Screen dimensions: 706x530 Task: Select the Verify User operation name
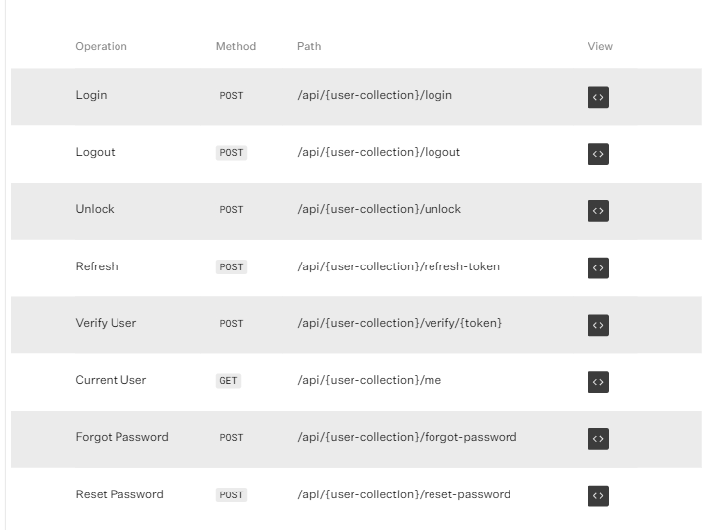coord(106,323)
